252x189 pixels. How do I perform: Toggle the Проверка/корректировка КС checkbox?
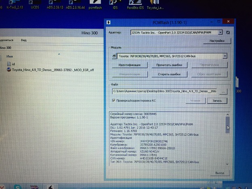point(114,100)
